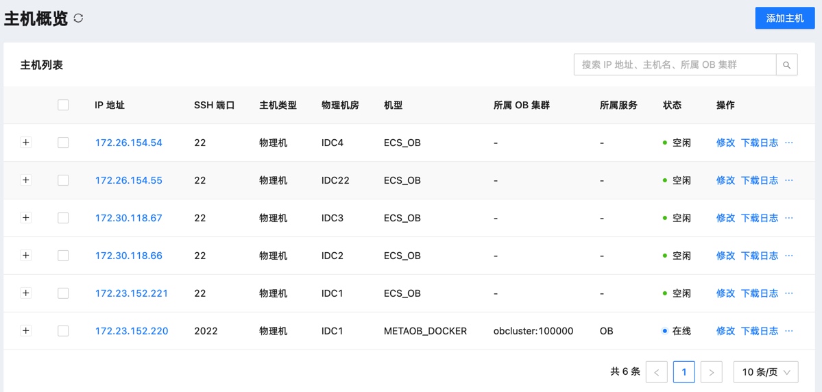Open more actions menu for 172.23.152.220
This screenshot has height=392, width=822.
click(x=789, y=331)
